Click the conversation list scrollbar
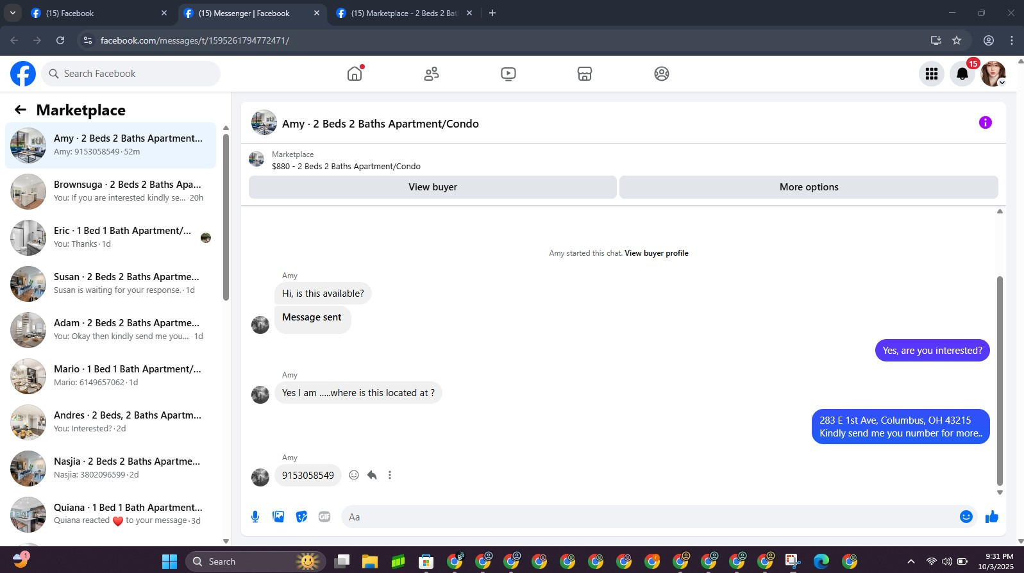 click(x=226, y=216)
